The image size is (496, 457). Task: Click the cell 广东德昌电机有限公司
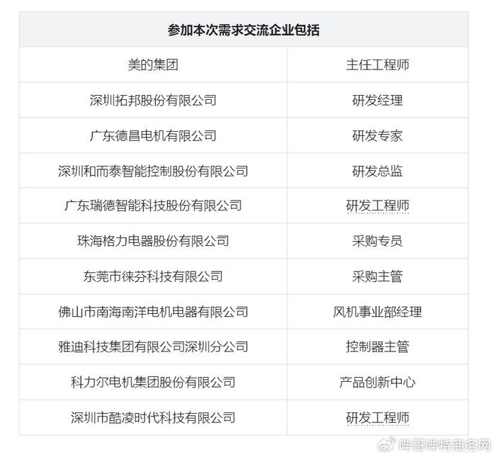coord(153,135)
